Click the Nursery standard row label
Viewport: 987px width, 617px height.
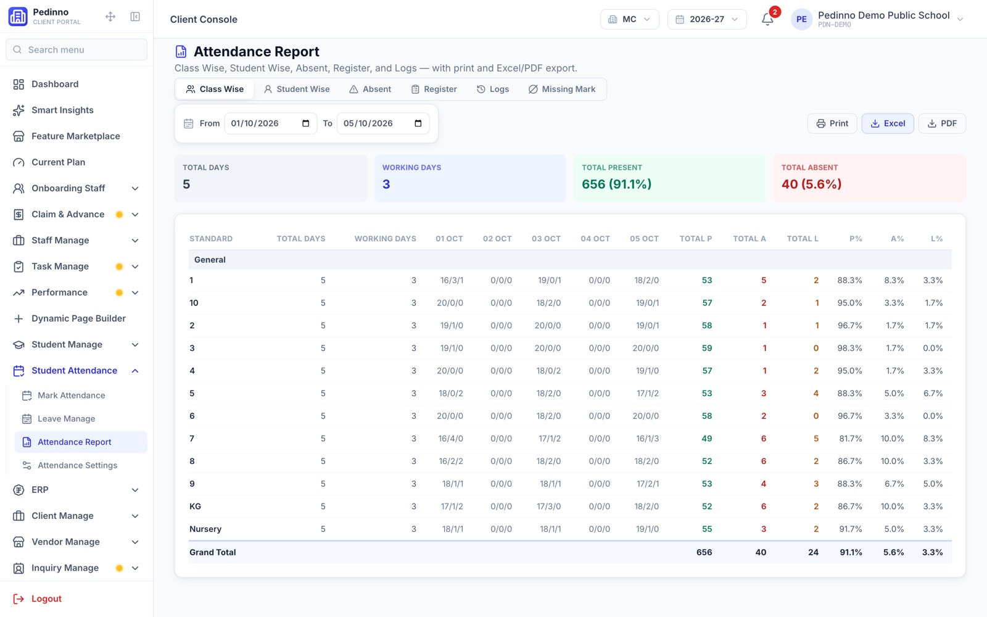click(x=205, y=529)
